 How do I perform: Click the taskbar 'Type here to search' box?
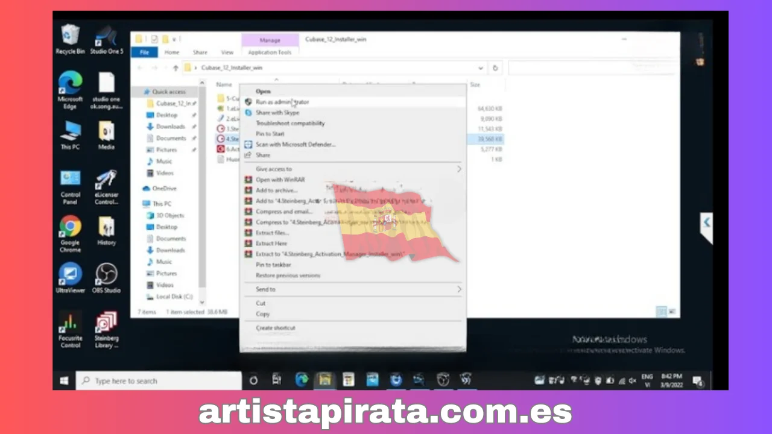click(x=159, y=380)
